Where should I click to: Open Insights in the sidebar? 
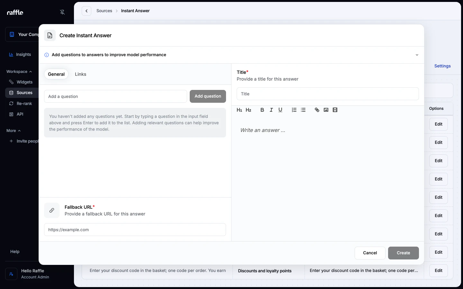pos(22,55)
